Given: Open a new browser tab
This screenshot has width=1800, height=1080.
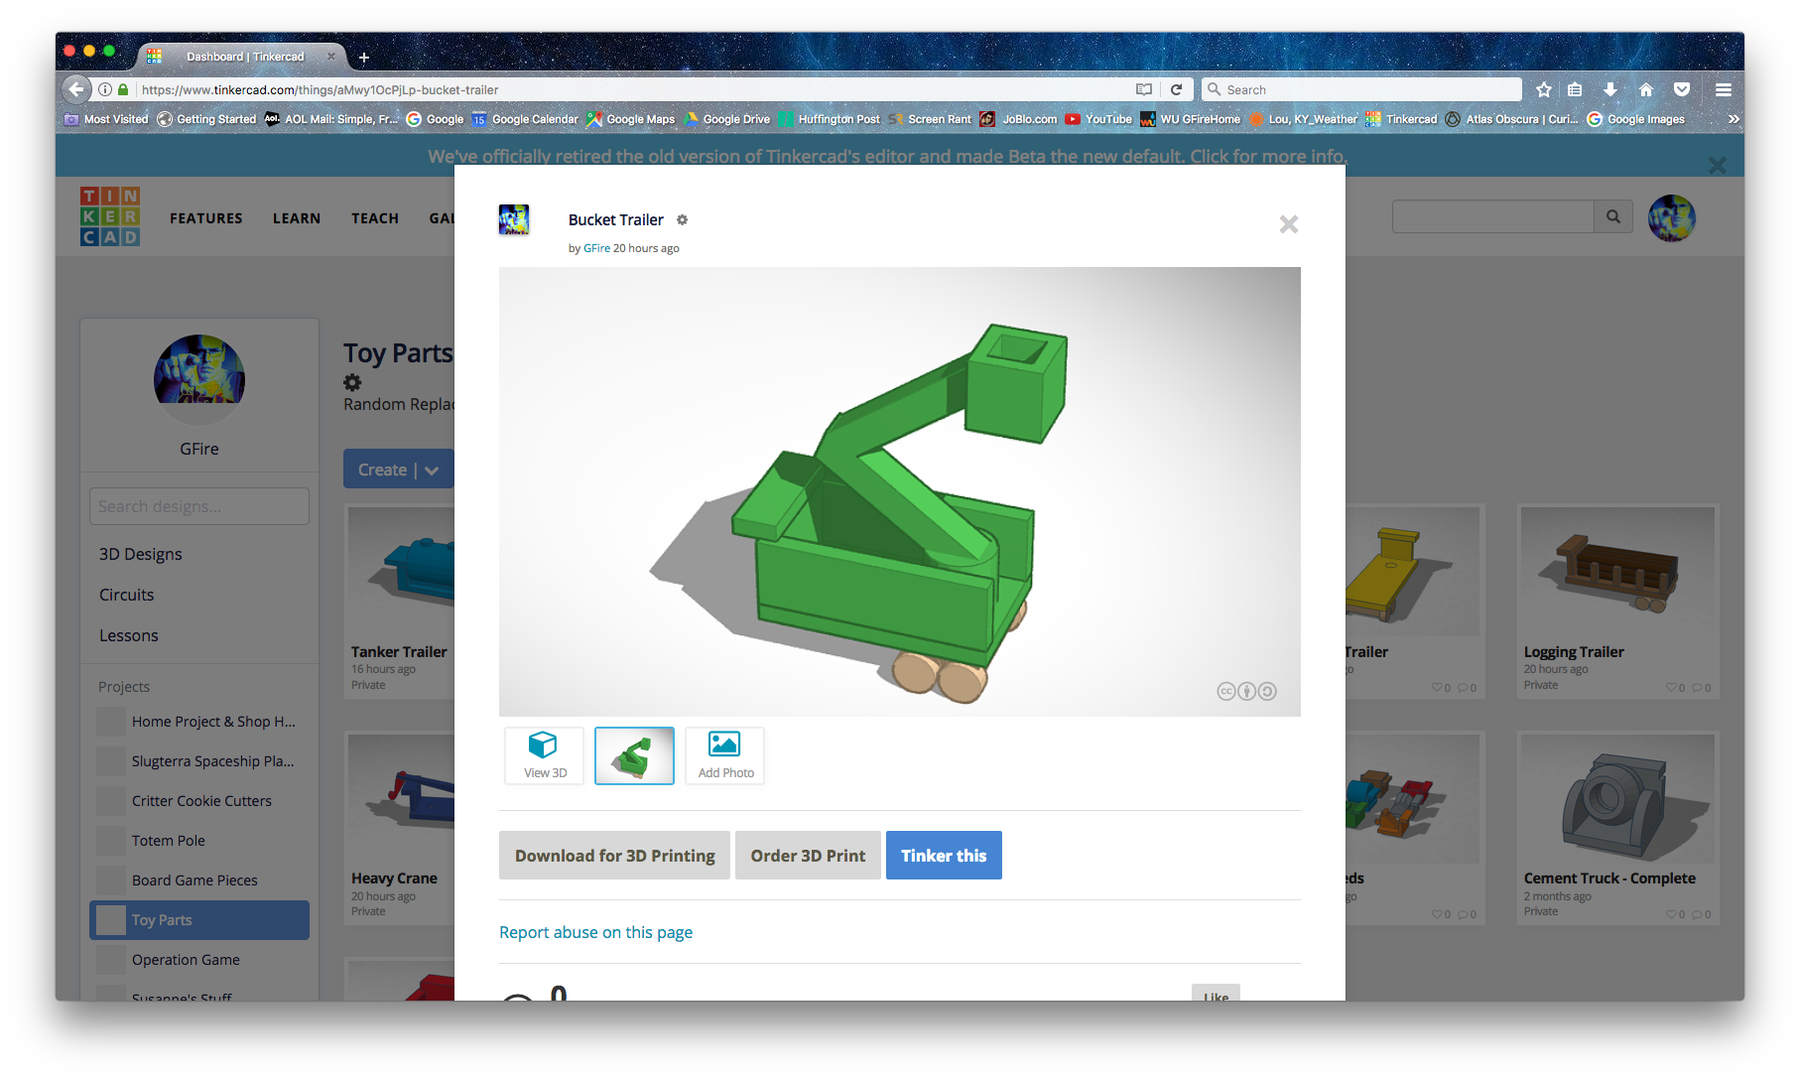Looking at the screenshot, I should click(364, 57).
